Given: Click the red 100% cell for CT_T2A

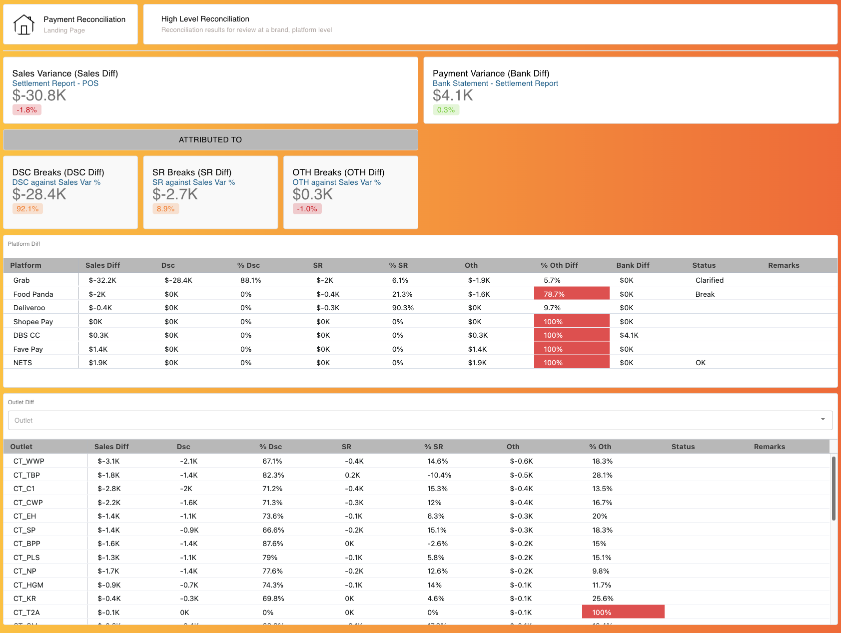Looking at the screenshot, I should tap(623, 612).
